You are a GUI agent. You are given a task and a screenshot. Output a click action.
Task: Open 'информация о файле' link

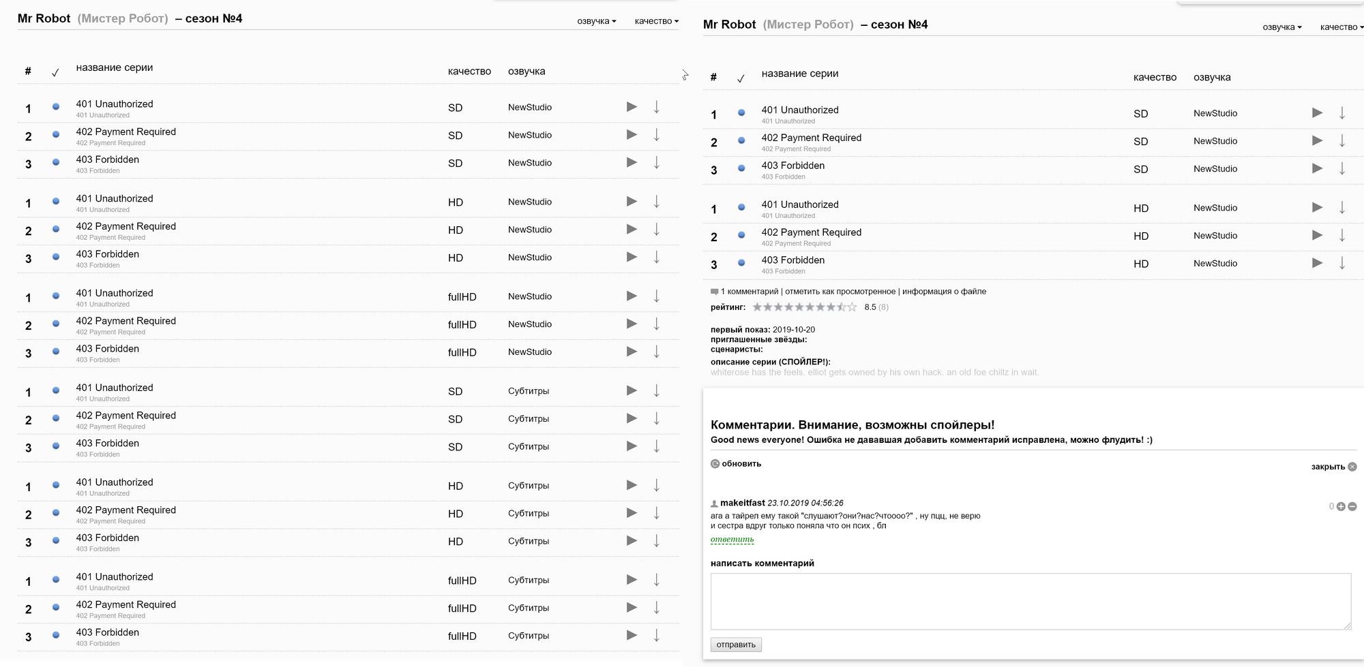point(944,292)
